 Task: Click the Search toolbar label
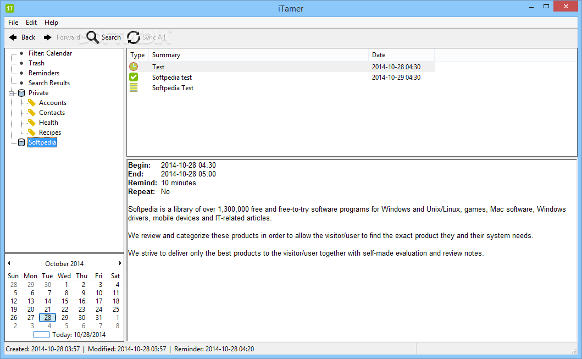point(111,37)
